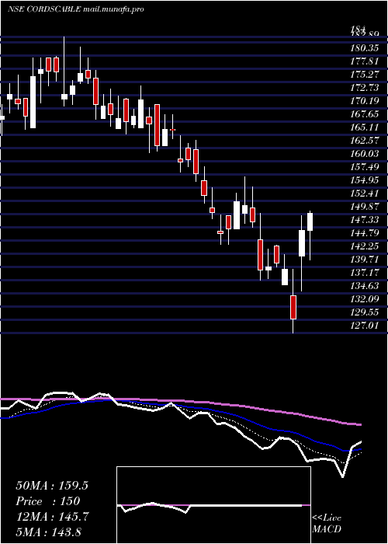This screenshot has width=388, height=544.
Task: Click the Price : 150 reading
Action: (48, 501)
